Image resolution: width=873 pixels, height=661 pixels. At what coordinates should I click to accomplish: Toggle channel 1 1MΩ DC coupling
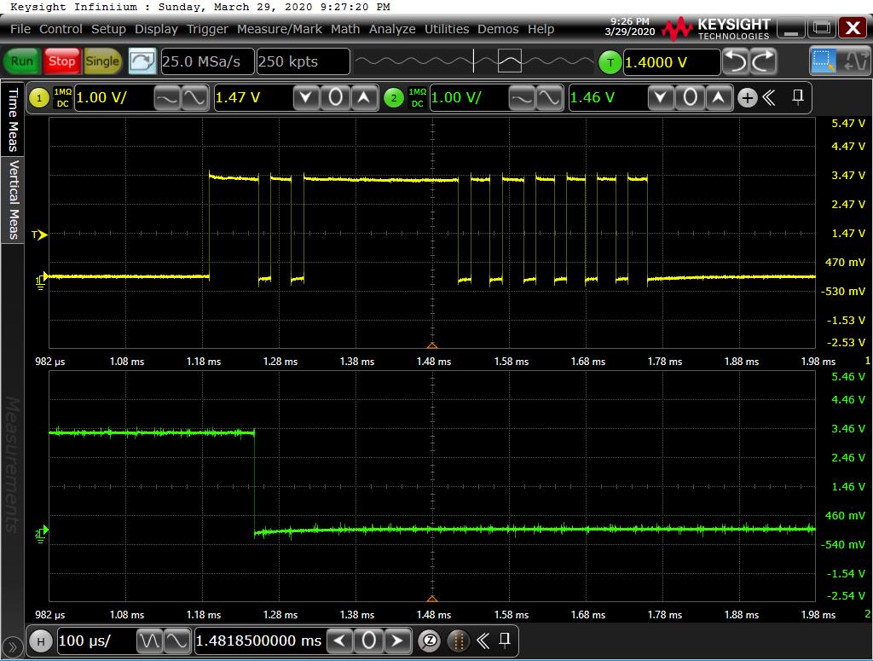point(63,97)
